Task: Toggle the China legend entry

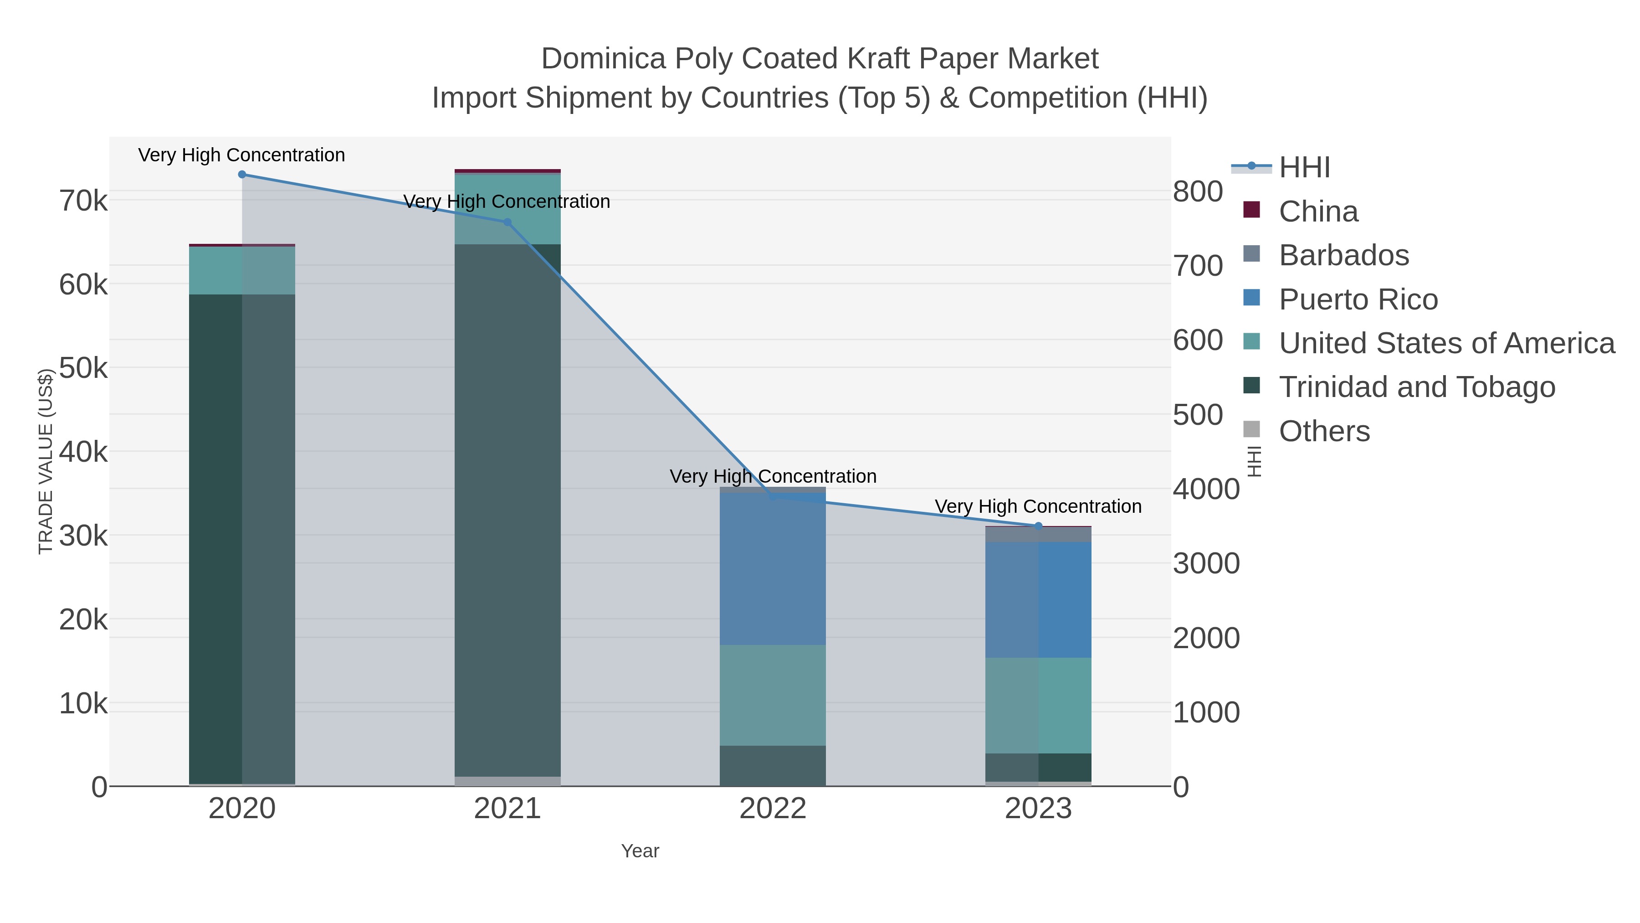Action: (1301, 211)
